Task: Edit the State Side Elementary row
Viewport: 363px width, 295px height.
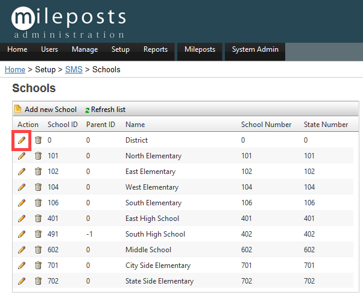Action: tap(22, 281)
